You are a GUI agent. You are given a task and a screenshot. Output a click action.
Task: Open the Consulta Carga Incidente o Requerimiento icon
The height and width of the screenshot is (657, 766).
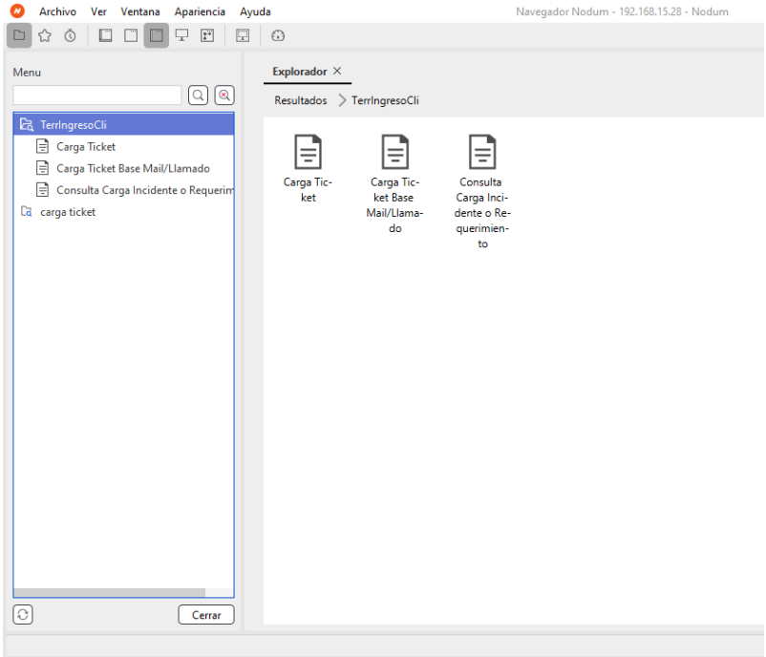(482, 153)
